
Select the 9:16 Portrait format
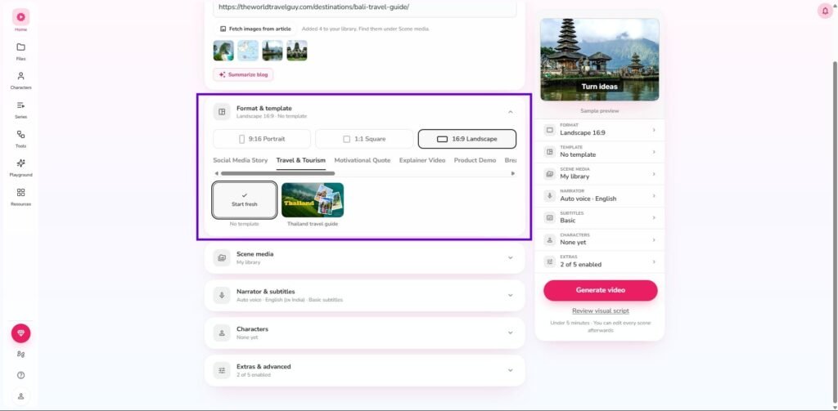point(262,139)
